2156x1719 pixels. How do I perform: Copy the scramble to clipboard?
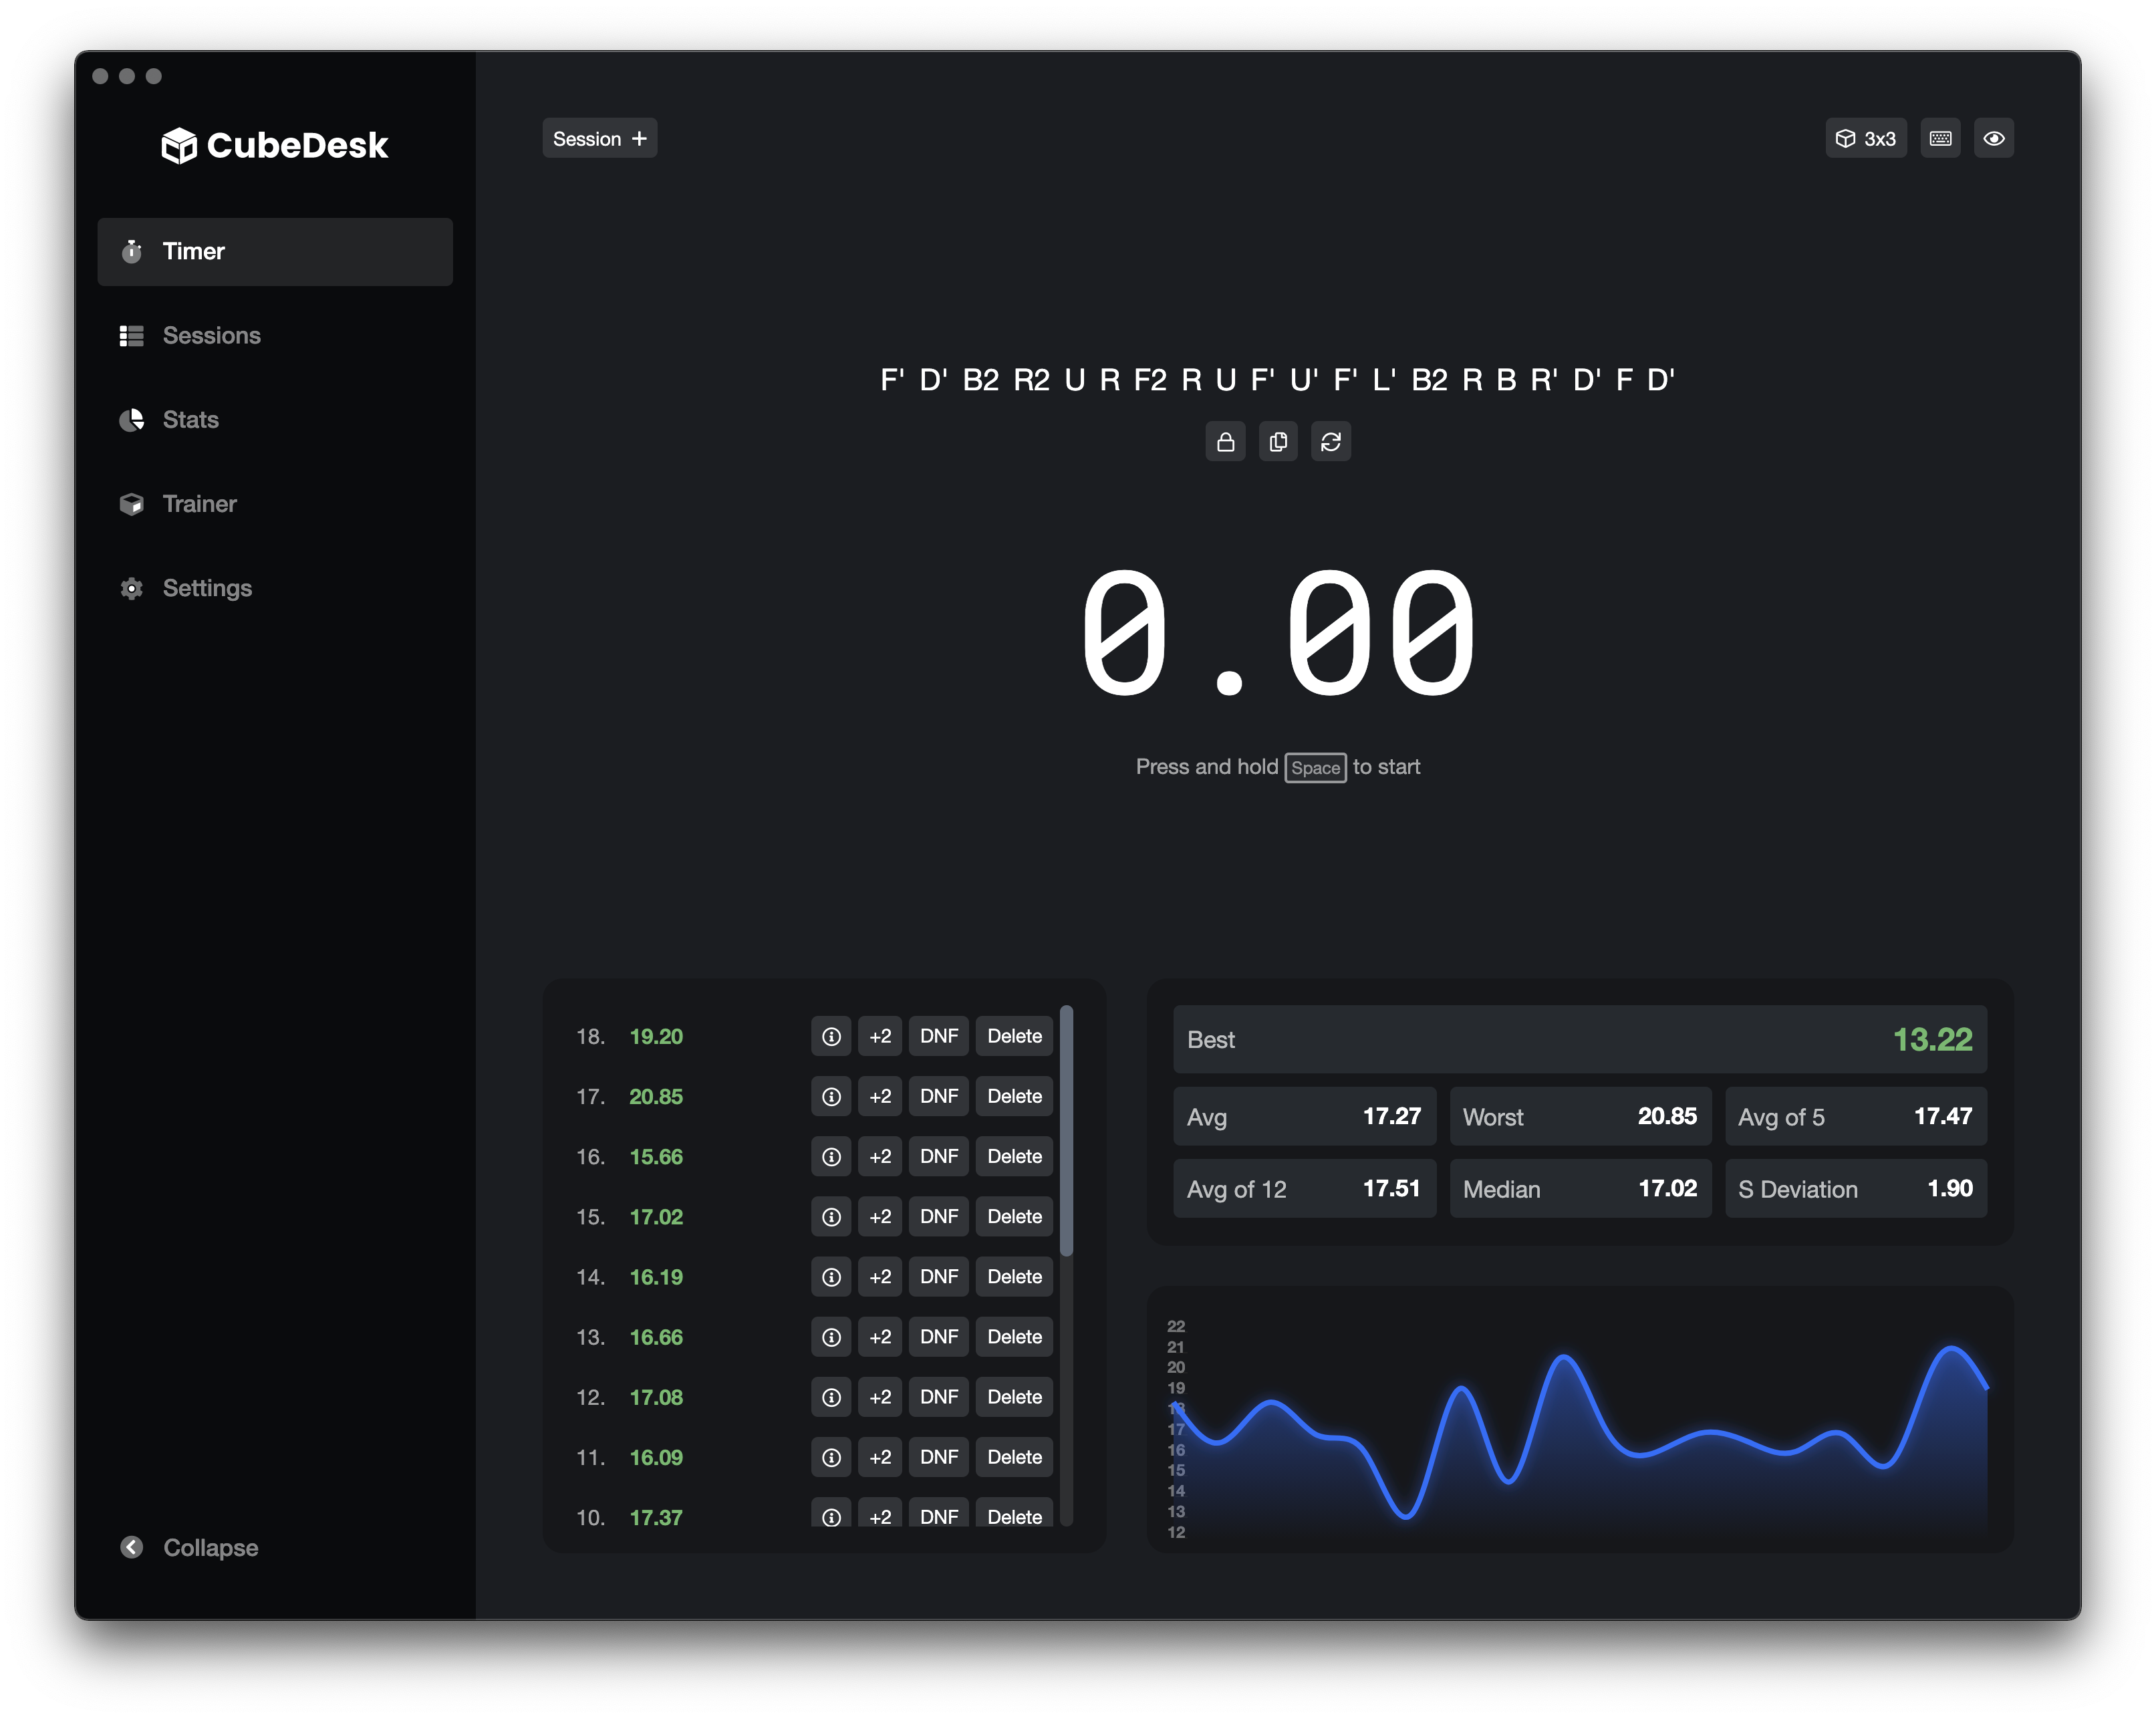tap(1278, 442)
